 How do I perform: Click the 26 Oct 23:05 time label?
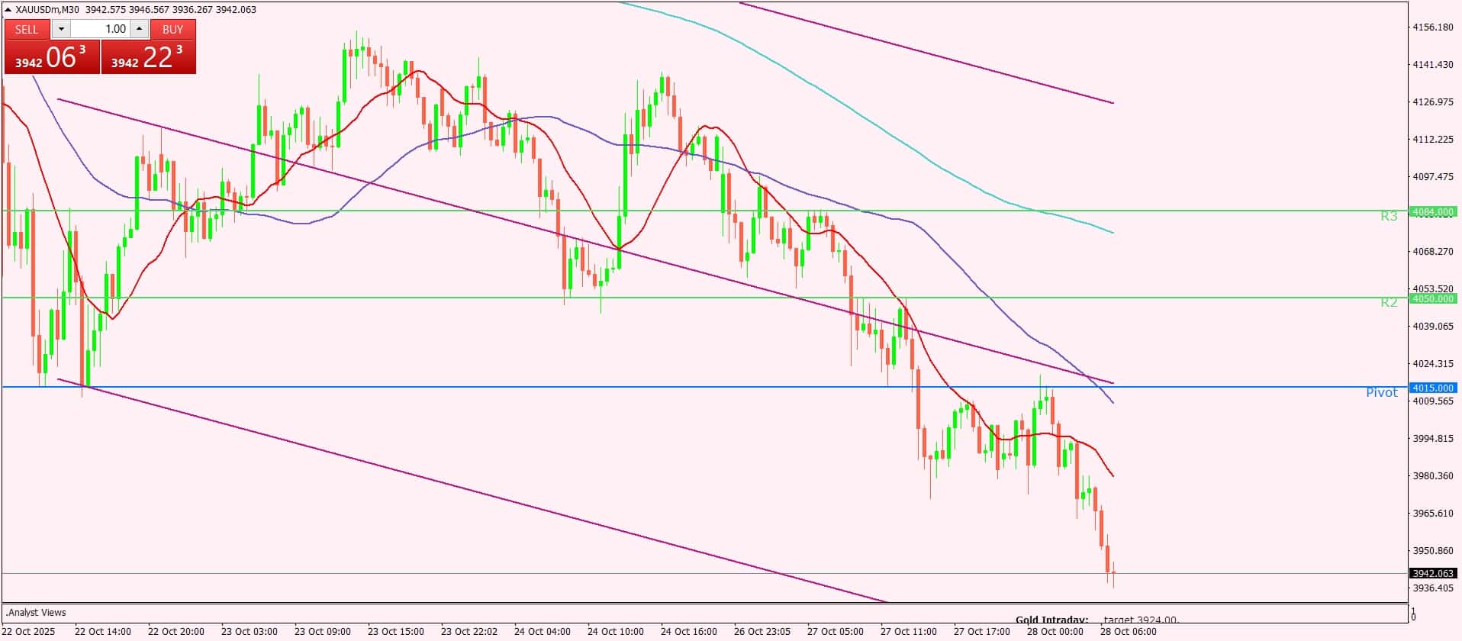pyautogui.click(x=762, y=632)
